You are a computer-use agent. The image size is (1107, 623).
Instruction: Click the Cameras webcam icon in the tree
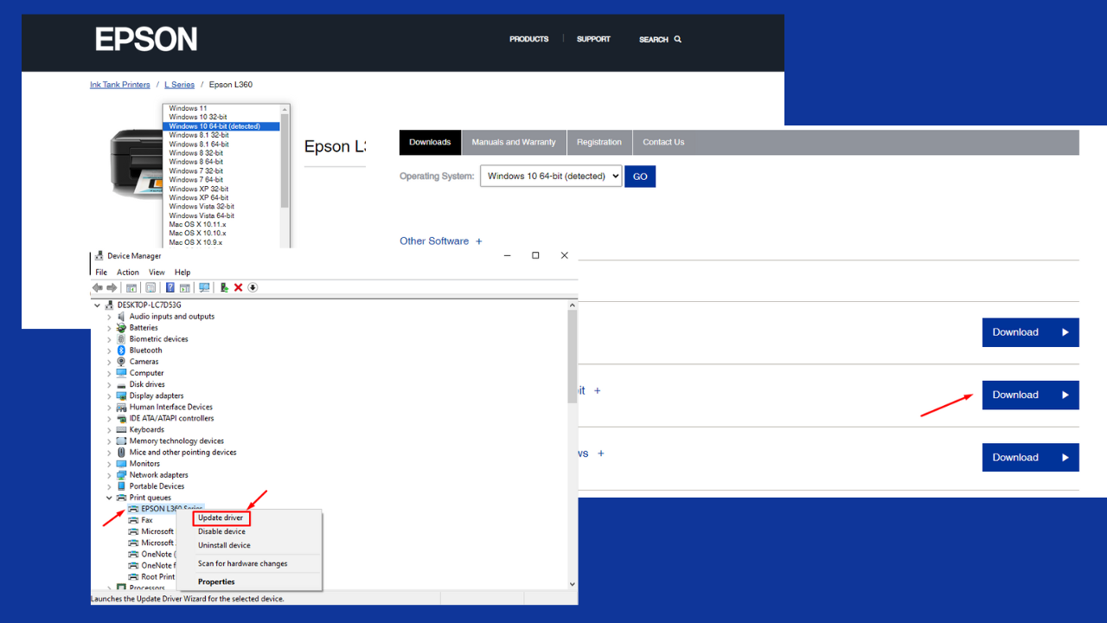[x=122, y=362]
